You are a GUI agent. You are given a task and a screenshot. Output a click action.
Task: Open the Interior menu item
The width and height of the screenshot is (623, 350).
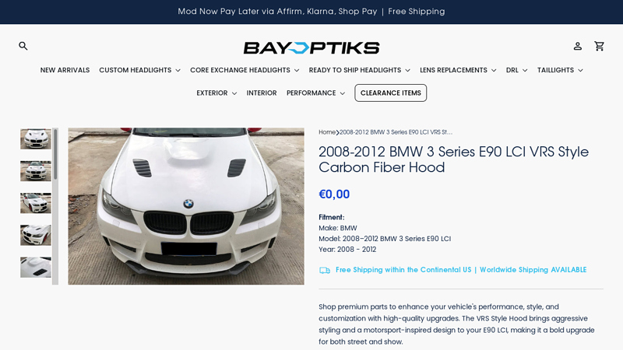pyautogui.click(x=262, y=93)
